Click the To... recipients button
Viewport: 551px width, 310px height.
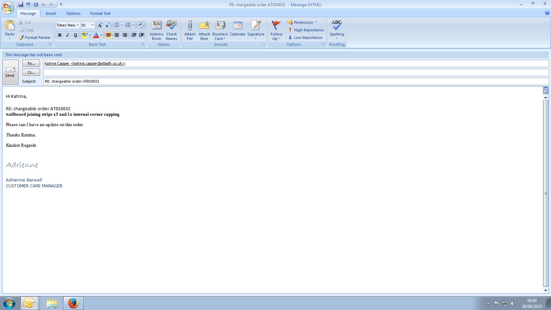pos(31,63)
